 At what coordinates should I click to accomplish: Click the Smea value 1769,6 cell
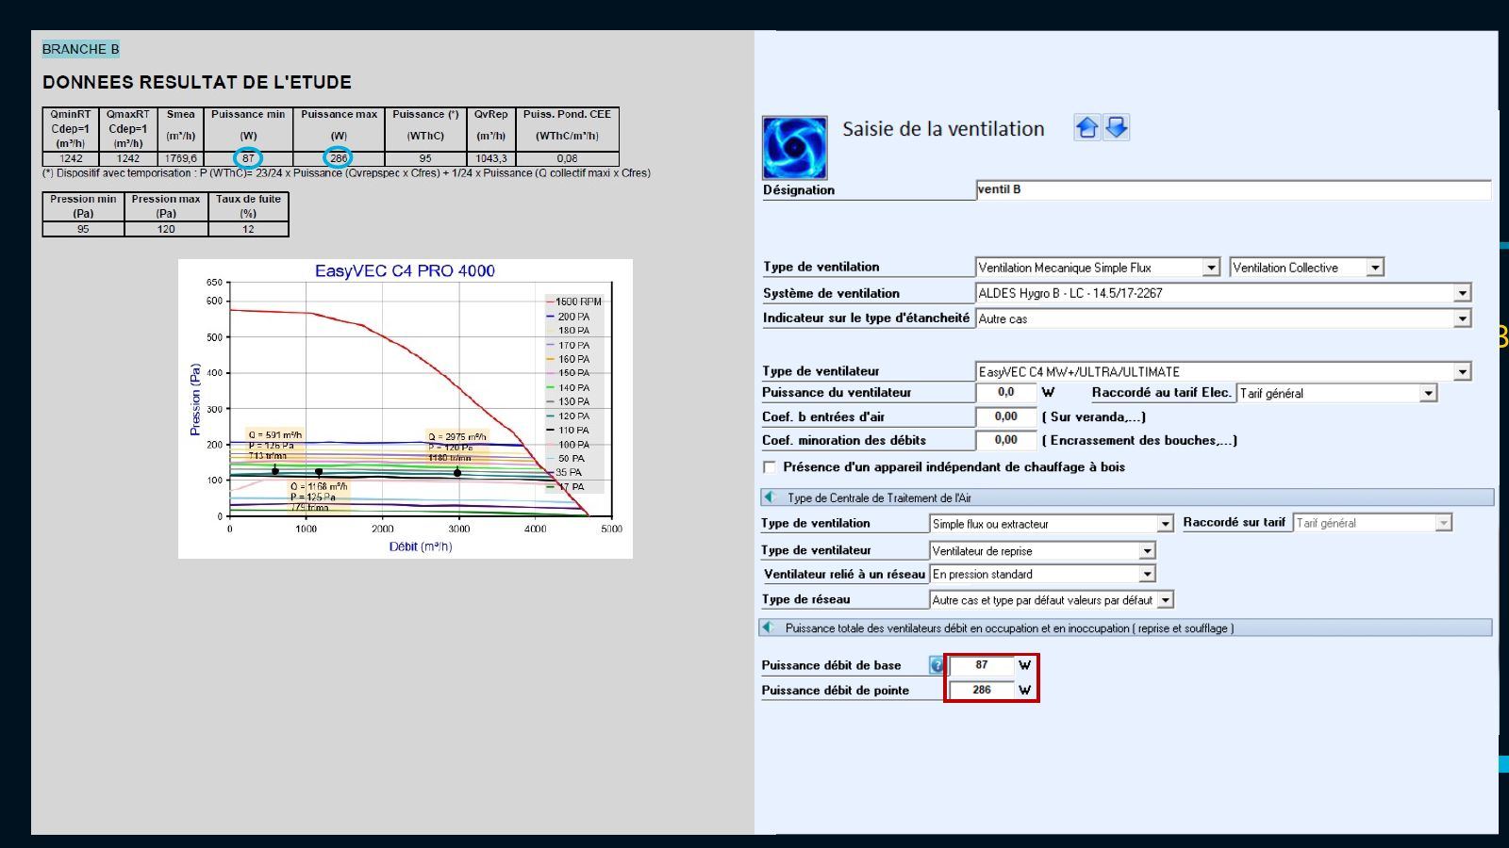pyautogui.click(x=180, y=158)
